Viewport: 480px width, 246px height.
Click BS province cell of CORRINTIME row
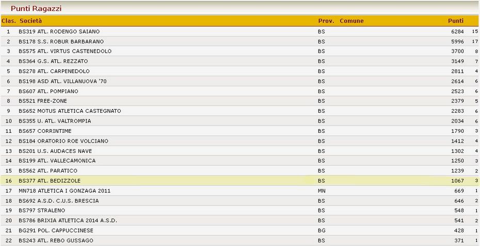click(x=322, y=131)
